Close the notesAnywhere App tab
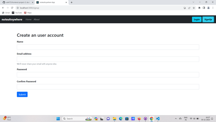The height and width of the screenshot is (122, 216). pyautogui.click(x=66, y=2)
